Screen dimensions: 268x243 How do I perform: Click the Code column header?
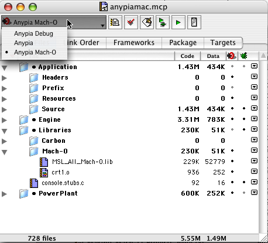pyautogui.click(x=187, y=56)
